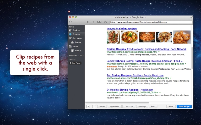Click the sync icon in the toolbar
201x125 pixels.
coord(71,22)
